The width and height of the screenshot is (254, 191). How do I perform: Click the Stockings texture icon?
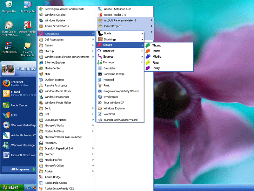100,39
